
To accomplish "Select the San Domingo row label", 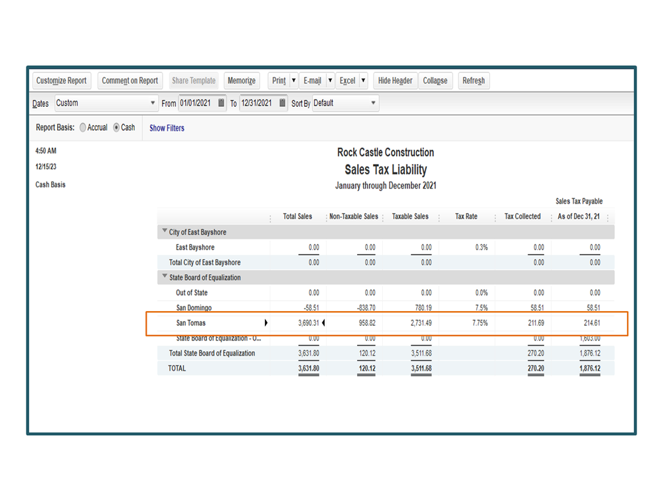I will click(194, 308).
